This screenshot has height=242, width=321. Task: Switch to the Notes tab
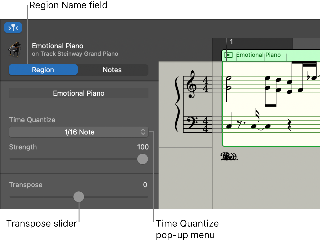(x=112, y=70)
